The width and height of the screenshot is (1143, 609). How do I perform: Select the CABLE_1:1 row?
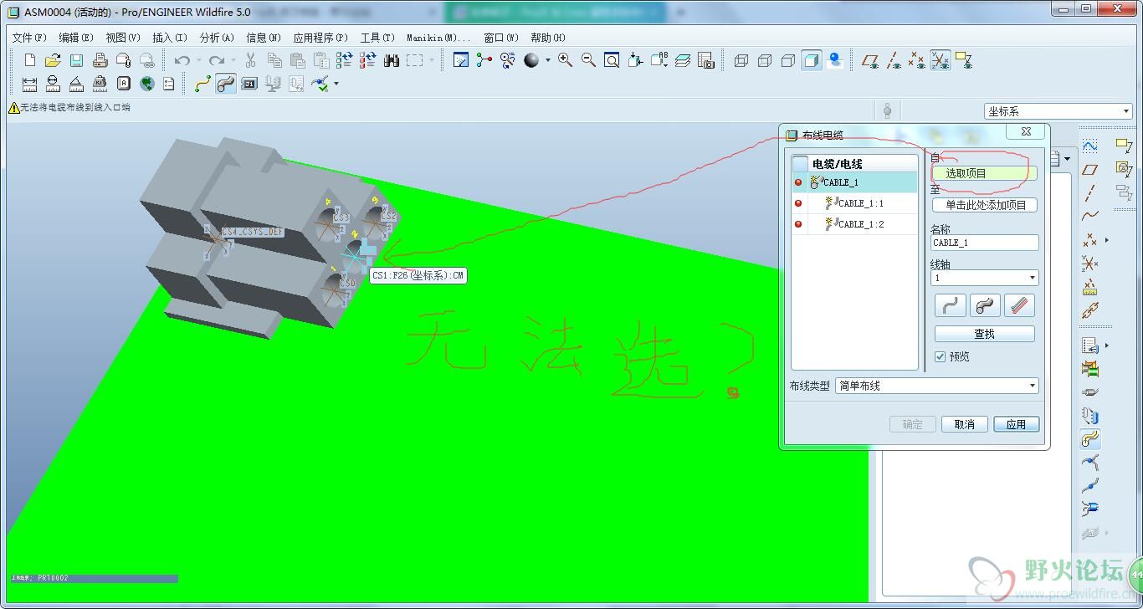click(x=854, y=203)
